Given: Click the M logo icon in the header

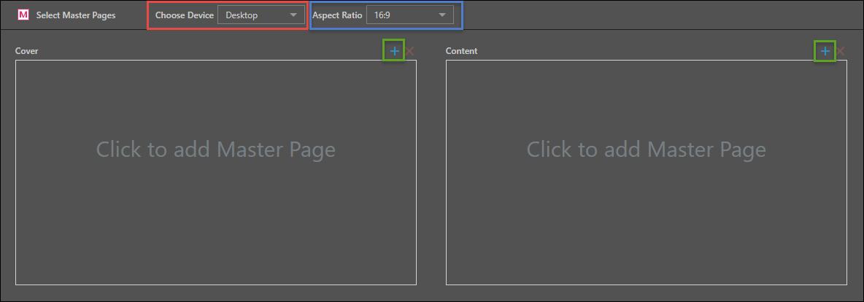Looking at the screenshot, I should point(23,15).
